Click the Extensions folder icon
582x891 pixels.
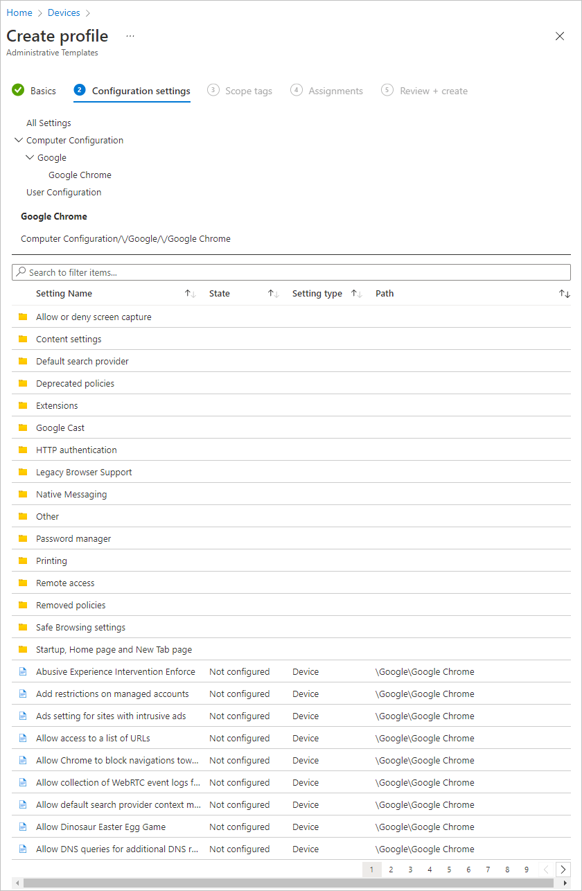point(23,405)
